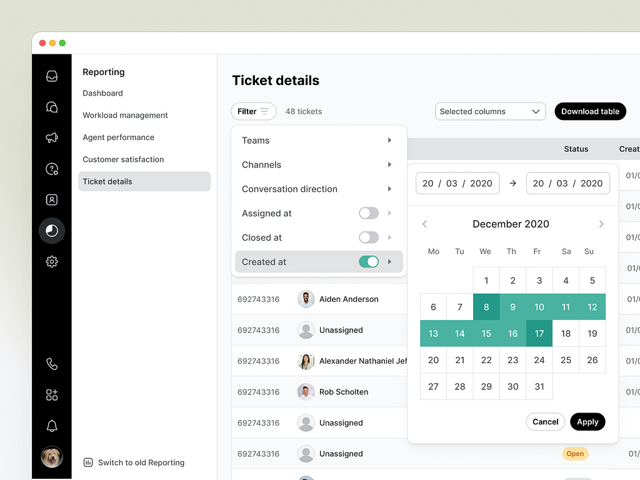Click the apps integrations icon in sidebar
Screen dimensions: 640x480
click(x=52, y=394)
